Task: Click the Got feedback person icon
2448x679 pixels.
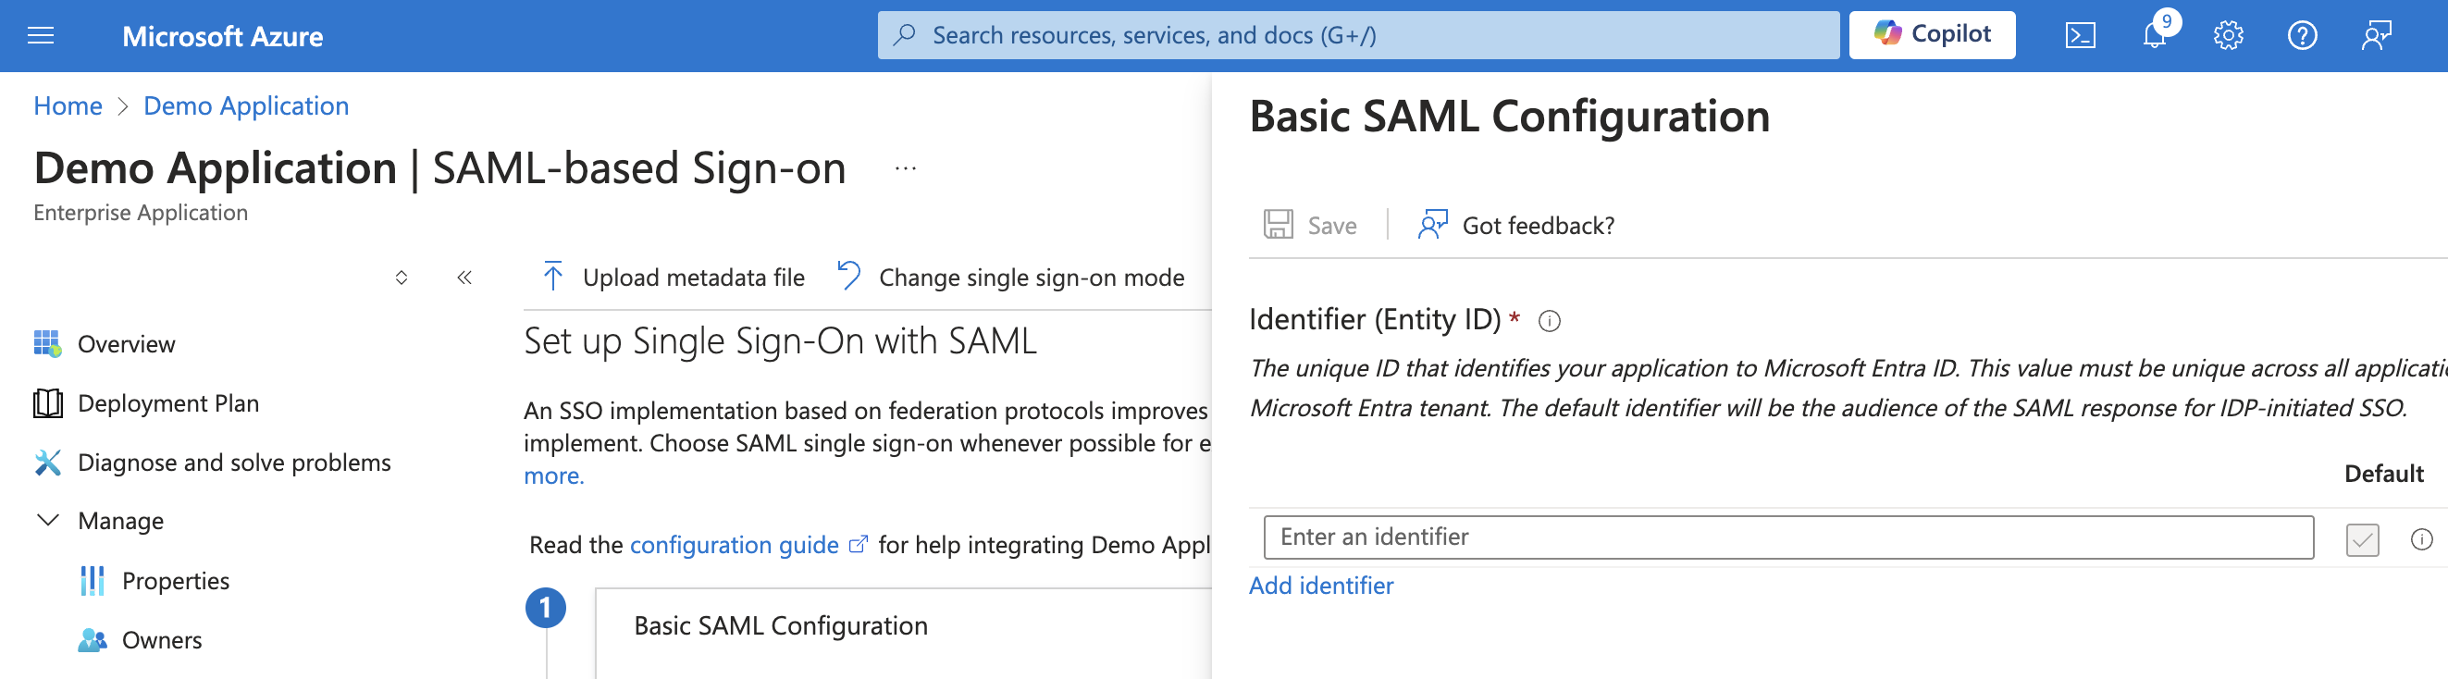Action: pos(1432,224)
